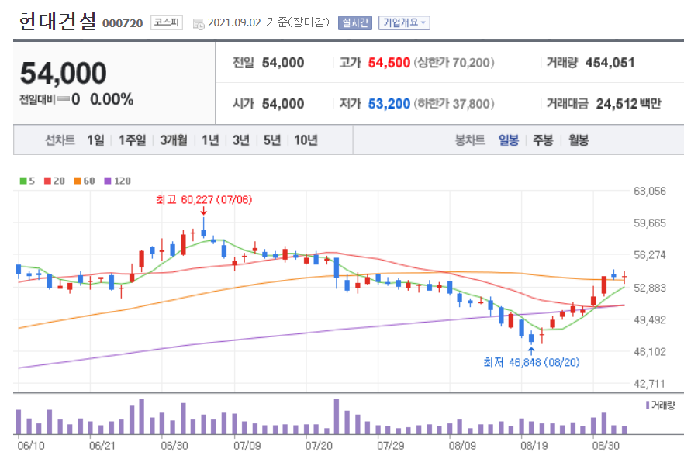
Task: Click the 63,056 price axis label
Action: (x=650, y=191)
